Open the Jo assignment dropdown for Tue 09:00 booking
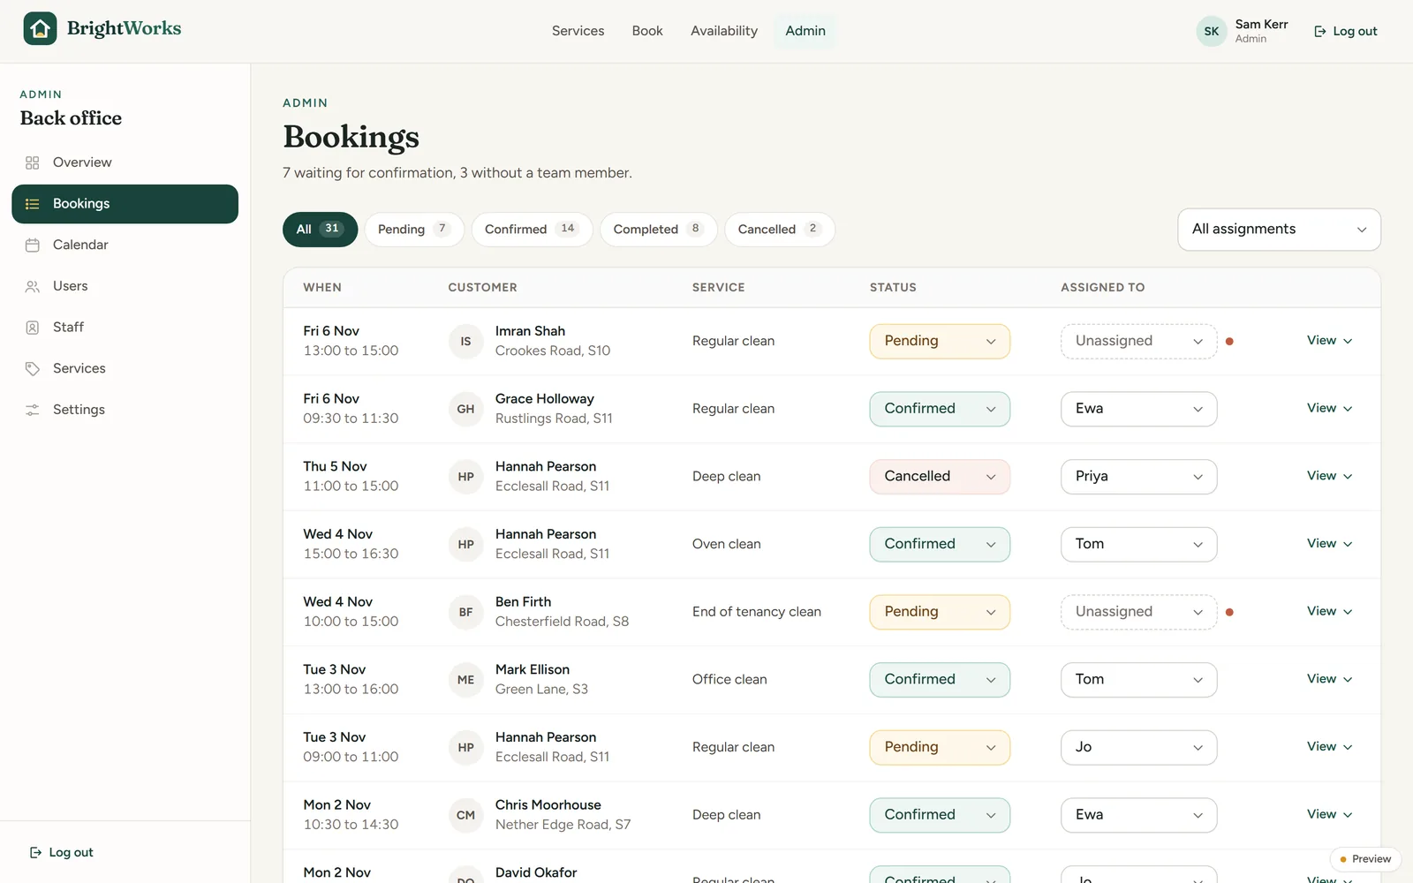Screen dimensions: 1413x883 pyautogui.click(x=1138, y=747)
